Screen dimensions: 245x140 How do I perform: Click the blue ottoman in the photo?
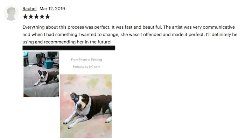49,64
